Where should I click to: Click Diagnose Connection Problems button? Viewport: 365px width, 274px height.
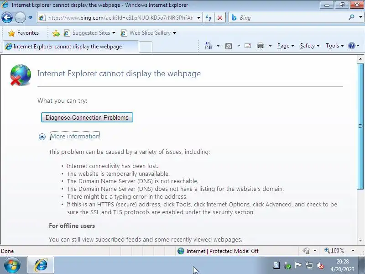[87, 117]
